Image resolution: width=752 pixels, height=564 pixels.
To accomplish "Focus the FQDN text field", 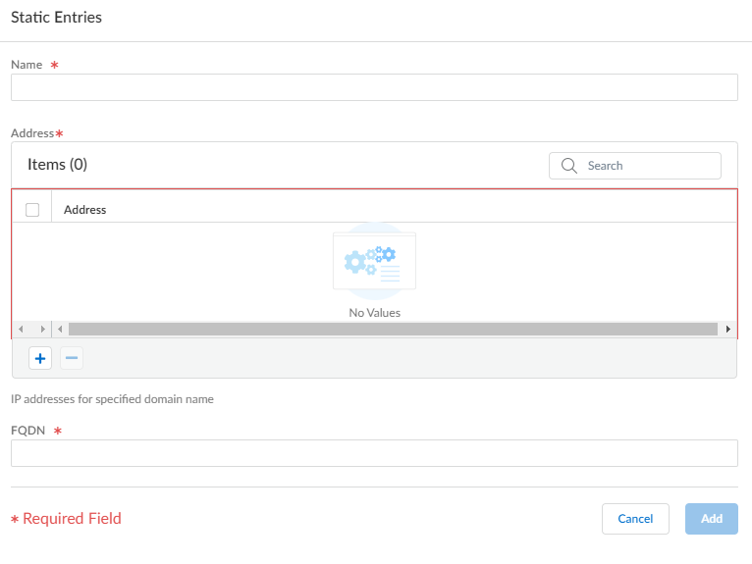I will click(x=374, y=453).
